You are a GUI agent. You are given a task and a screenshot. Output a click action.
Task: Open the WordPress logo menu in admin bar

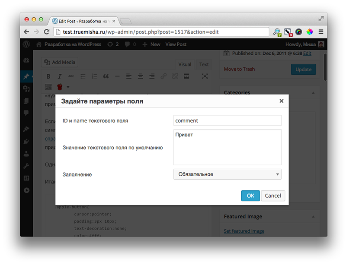[27, 44]
